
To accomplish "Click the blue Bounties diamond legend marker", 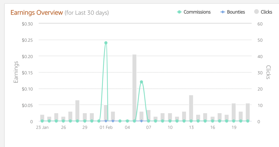I will 223,12.
